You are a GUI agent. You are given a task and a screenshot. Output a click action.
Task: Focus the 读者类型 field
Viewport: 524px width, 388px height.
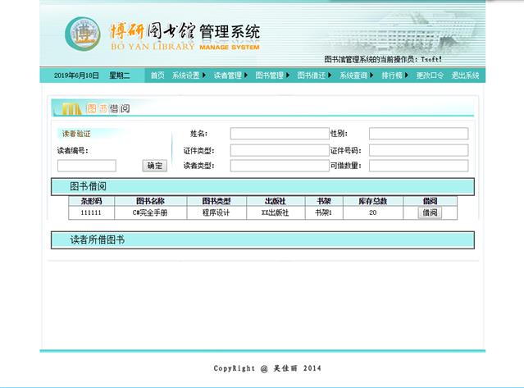click(x=279, y=166)
